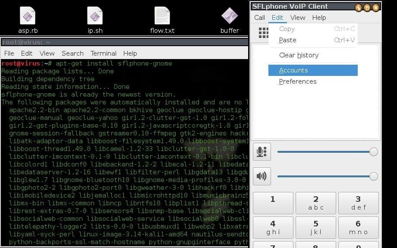Open the terminal's View menu
This screenshot has width=397, height=248.
click(47, 53)
